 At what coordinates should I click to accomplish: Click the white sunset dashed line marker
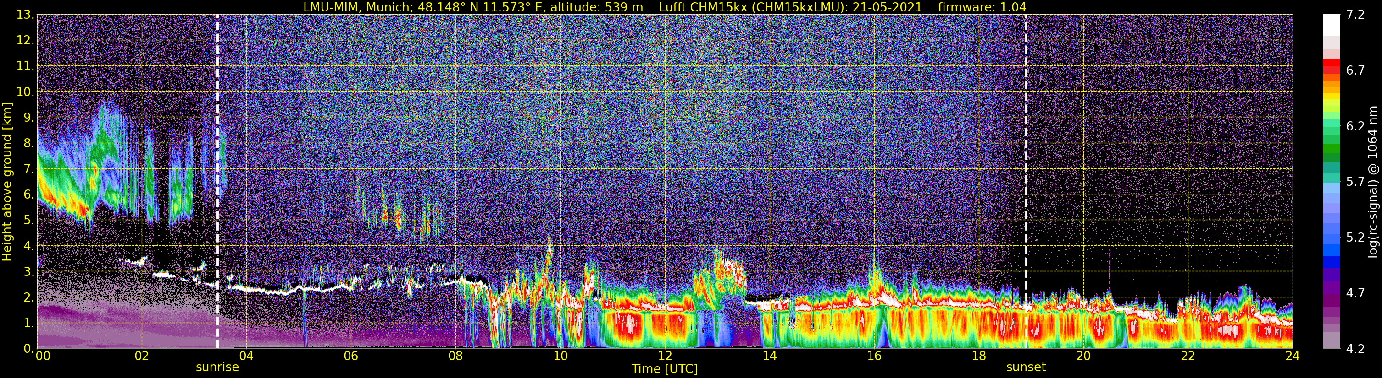(1026, 182)
